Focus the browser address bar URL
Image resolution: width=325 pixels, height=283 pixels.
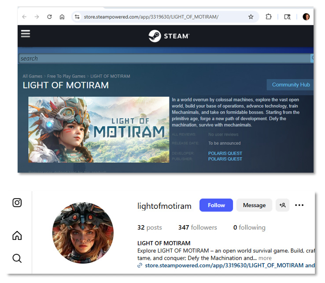click(x=151, y=17)
